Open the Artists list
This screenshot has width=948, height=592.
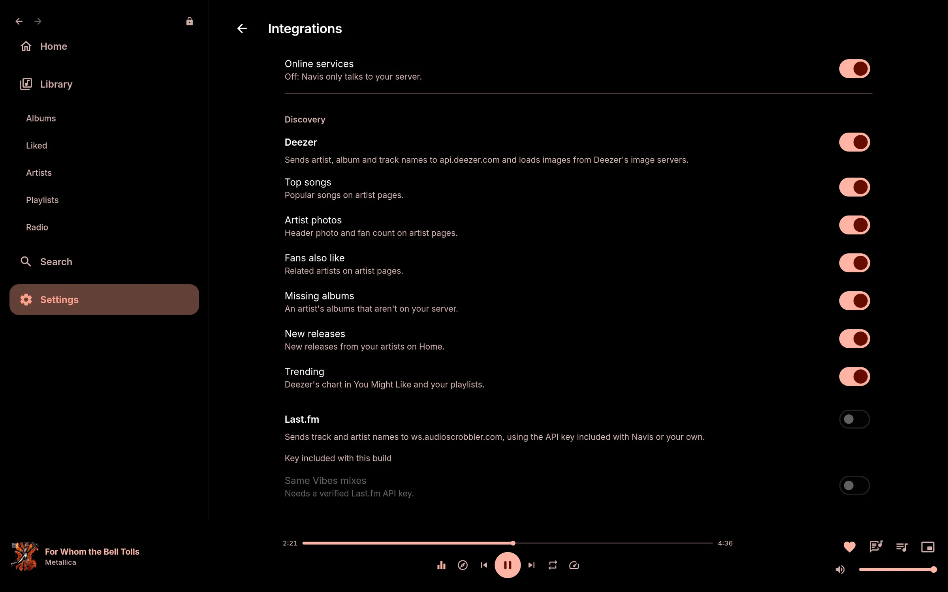(x=39, y=173)
